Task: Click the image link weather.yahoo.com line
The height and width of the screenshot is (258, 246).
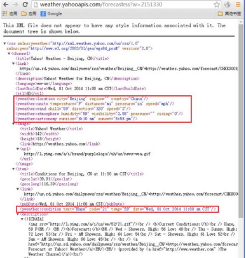Action: pyautogui.click(x=60, y=144)
